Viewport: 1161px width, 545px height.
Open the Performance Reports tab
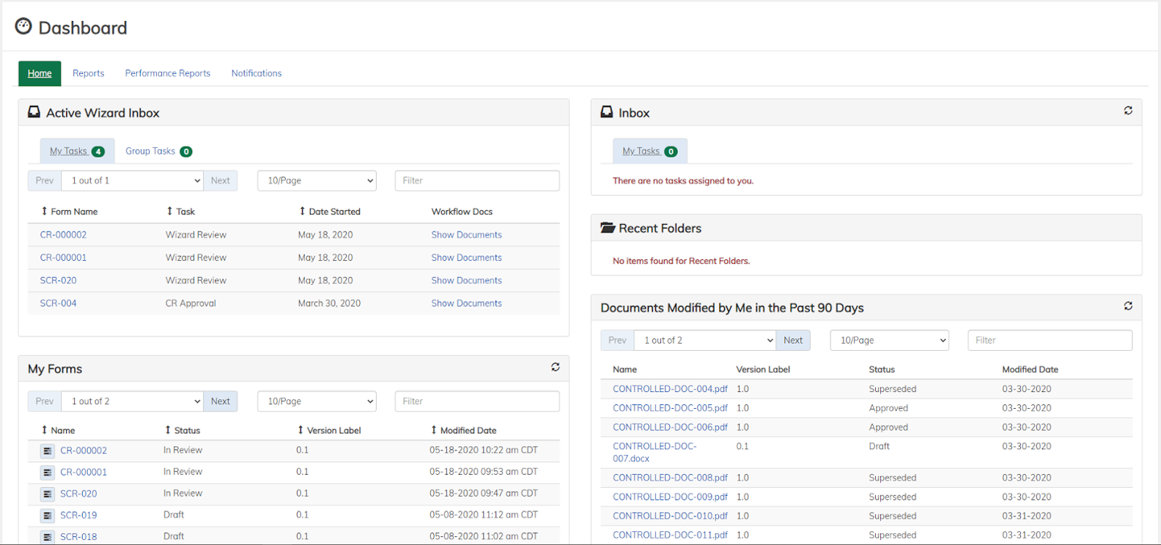pyautogui.click(x=167, y=73)
